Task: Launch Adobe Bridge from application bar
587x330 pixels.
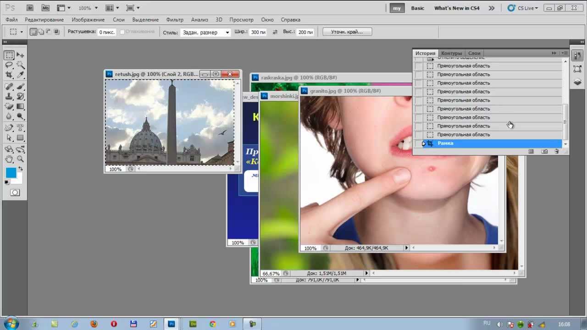Action: (30, 8)
